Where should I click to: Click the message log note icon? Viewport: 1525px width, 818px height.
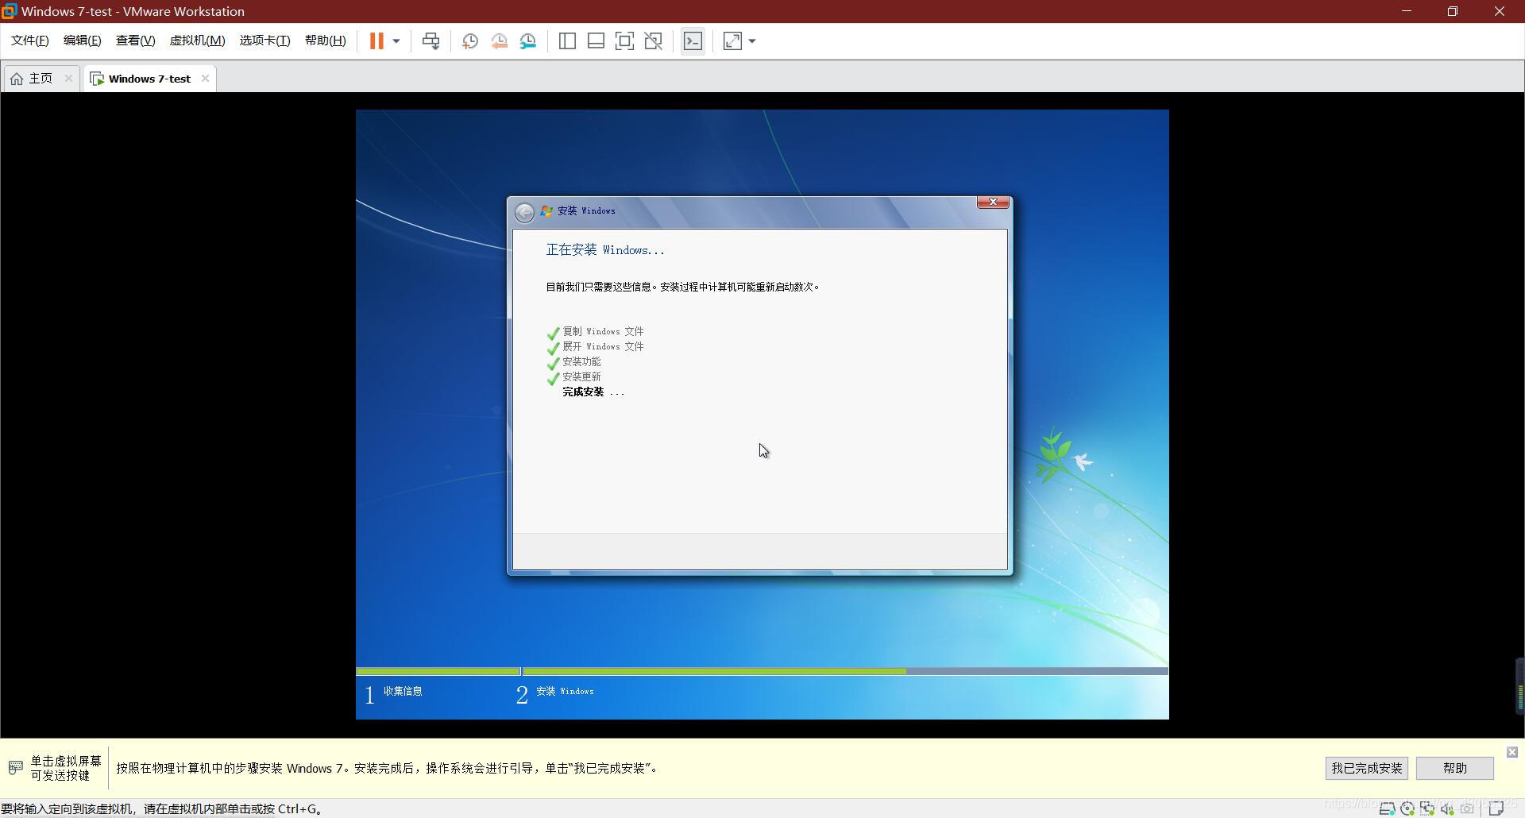(x=1496, y=808)
